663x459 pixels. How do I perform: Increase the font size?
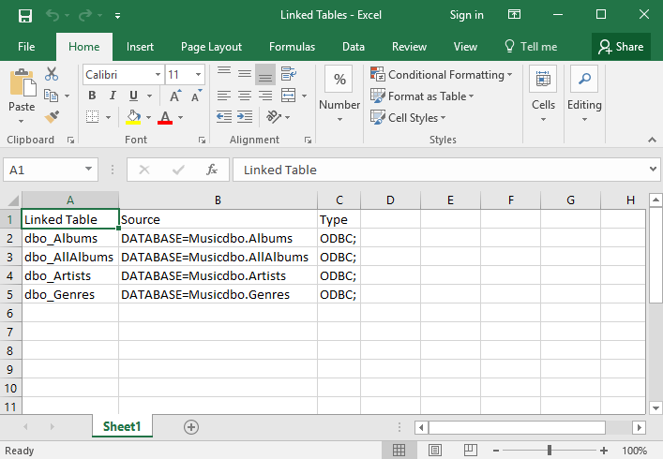click(175, 96)
